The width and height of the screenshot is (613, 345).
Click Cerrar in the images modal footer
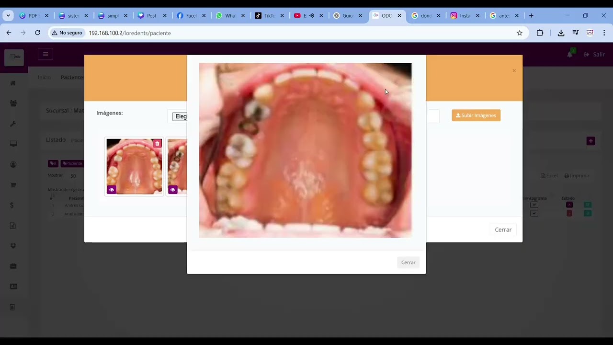click(x=503, y=230)
